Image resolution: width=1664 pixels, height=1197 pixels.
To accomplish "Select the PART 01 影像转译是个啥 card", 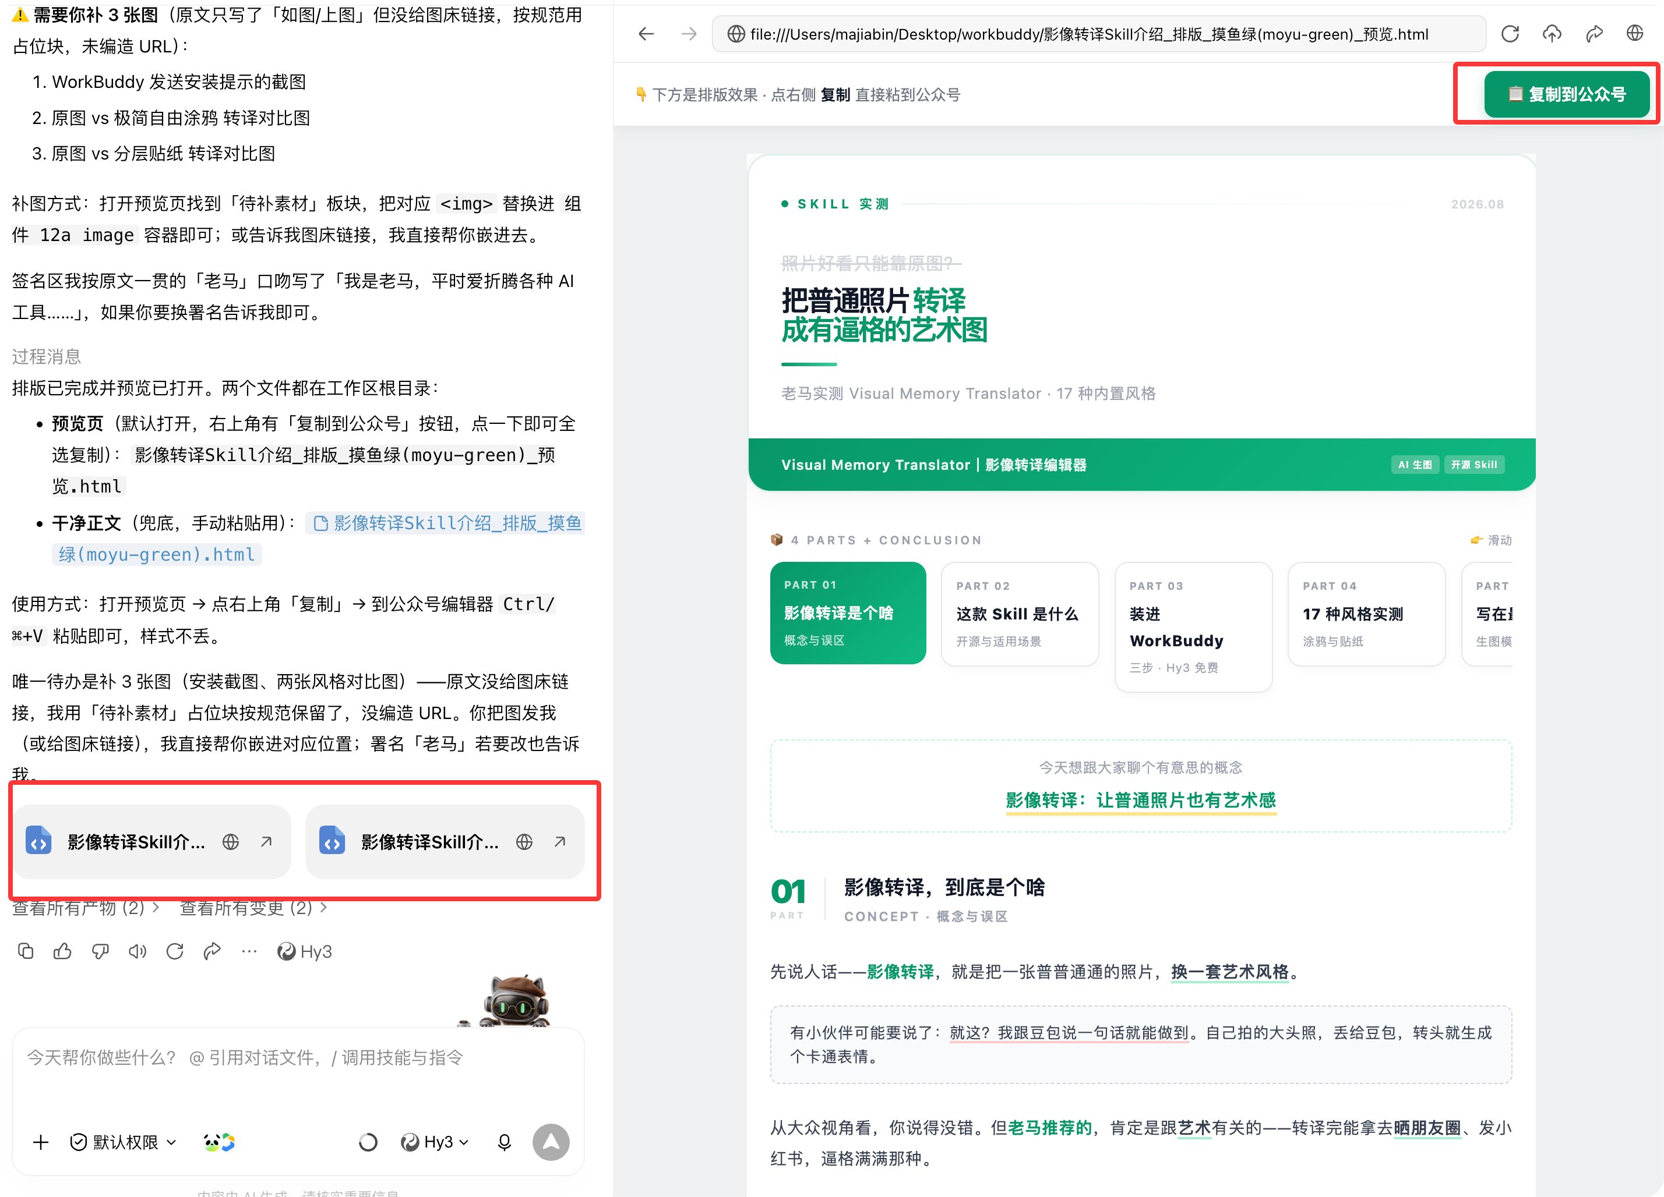I will point(847,613).
